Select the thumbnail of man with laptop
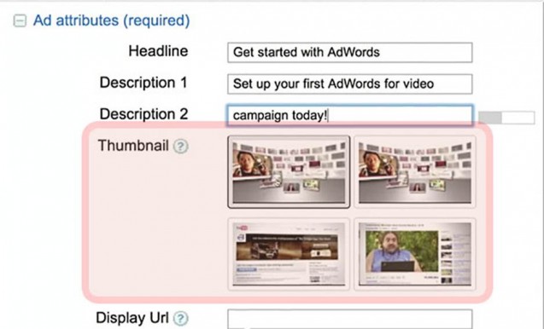 tap(415, 254)
